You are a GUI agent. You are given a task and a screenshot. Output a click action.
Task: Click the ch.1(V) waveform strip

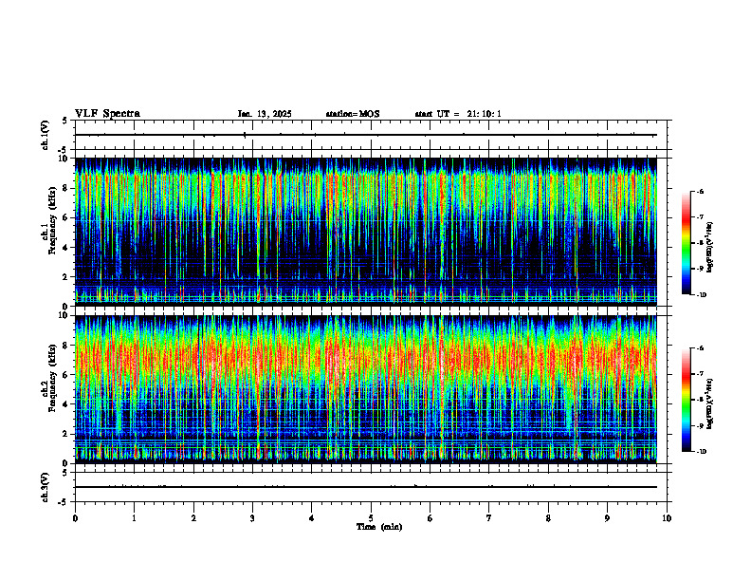(x=371, y=135)
